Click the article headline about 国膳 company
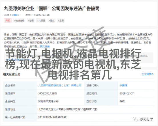158x126 pixels. (x=52, y=9)
